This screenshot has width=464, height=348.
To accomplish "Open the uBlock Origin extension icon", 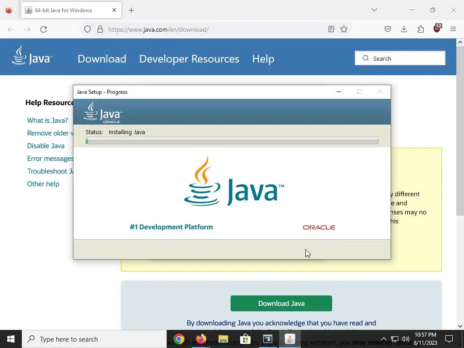I will click(x=437, y=29).
